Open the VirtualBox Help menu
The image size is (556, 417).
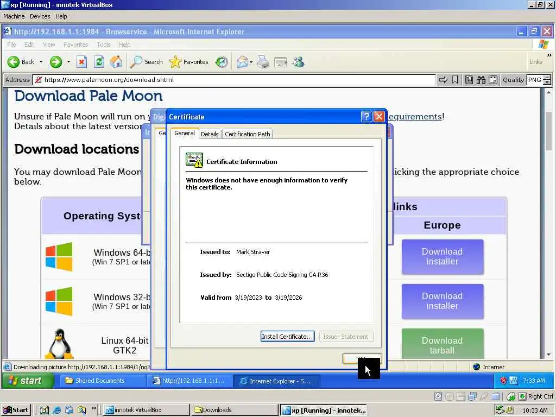(61, 16)
